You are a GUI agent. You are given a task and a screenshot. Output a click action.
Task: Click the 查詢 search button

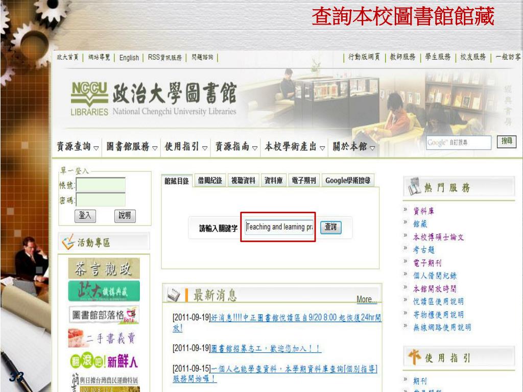click(330, 227)
